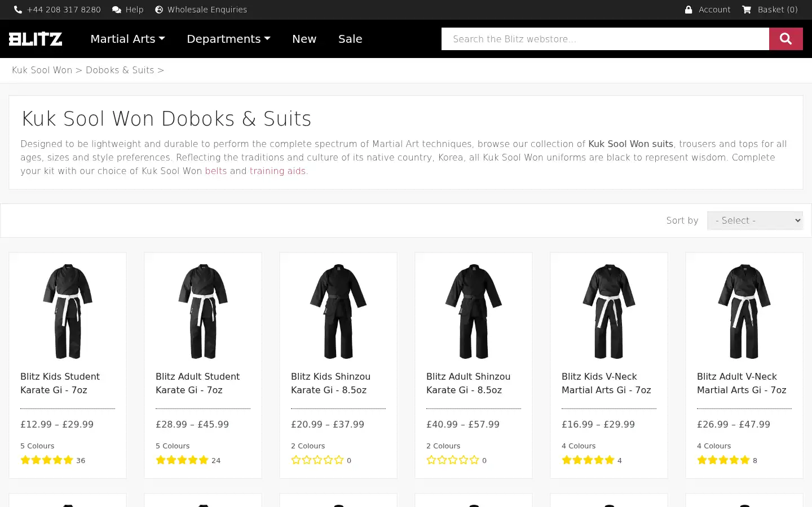Open Blitz Kids V-Neck Gi image
The width and height of the screenshot is (812, 507).
[609, 311]
